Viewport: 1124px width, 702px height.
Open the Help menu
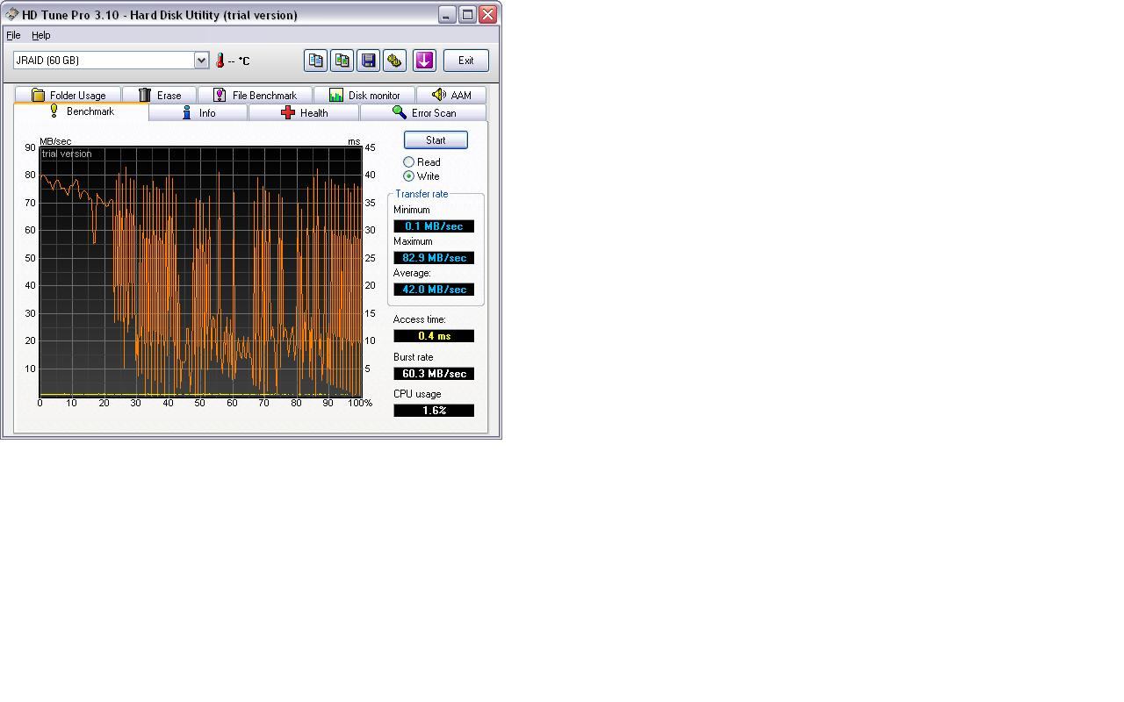(41, 35)
